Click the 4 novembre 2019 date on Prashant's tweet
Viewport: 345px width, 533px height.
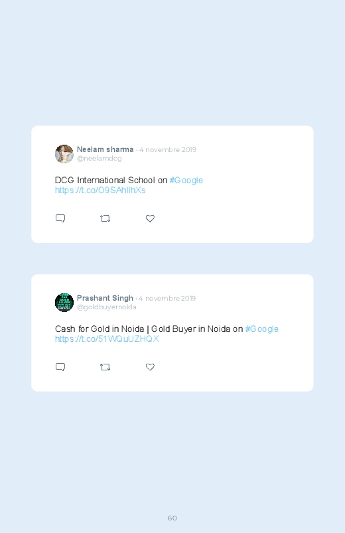[x=167, y=298]
